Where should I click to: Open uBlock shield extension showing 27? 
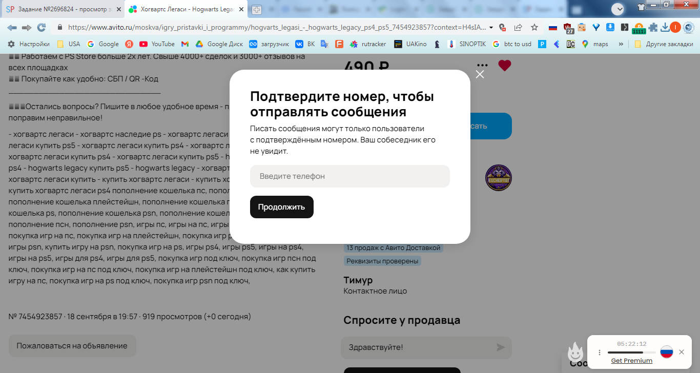tap(568, 28)
